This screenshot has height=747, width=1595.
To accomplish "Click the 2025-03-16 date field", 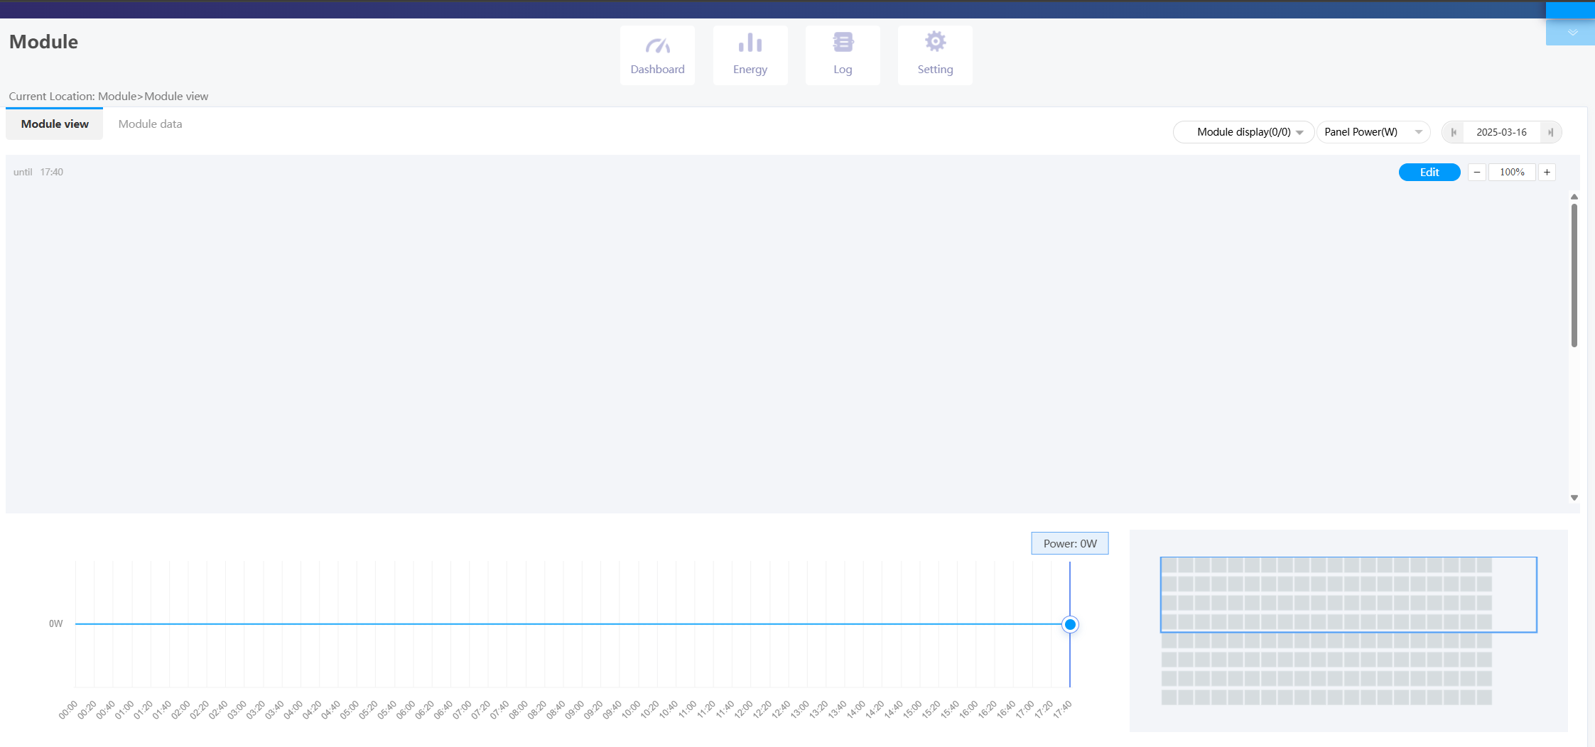I will 1501,132.
